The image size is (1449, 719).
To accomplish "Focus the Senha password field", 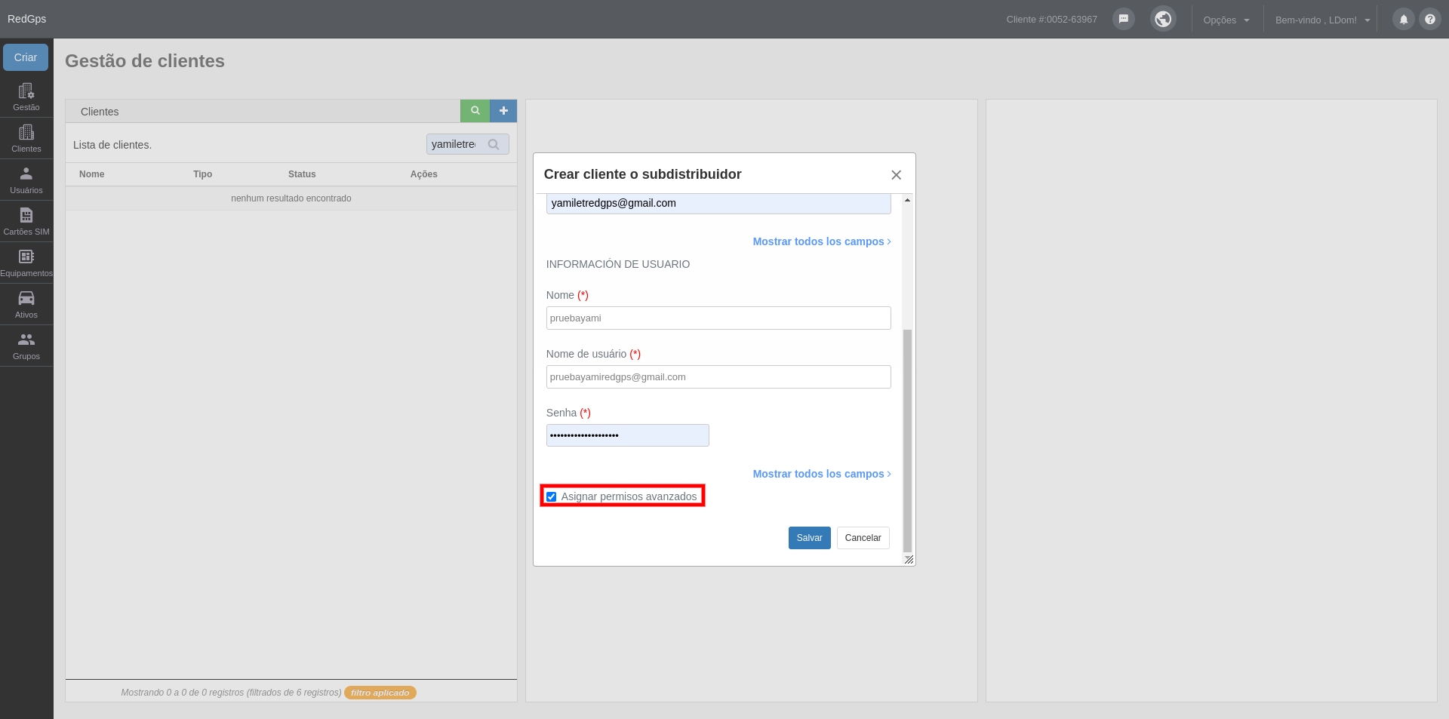I will [x=627, y=435].
